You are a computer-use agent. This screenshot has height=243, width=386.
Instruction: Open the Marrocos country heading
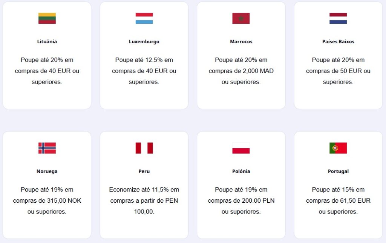coord(241,41)
